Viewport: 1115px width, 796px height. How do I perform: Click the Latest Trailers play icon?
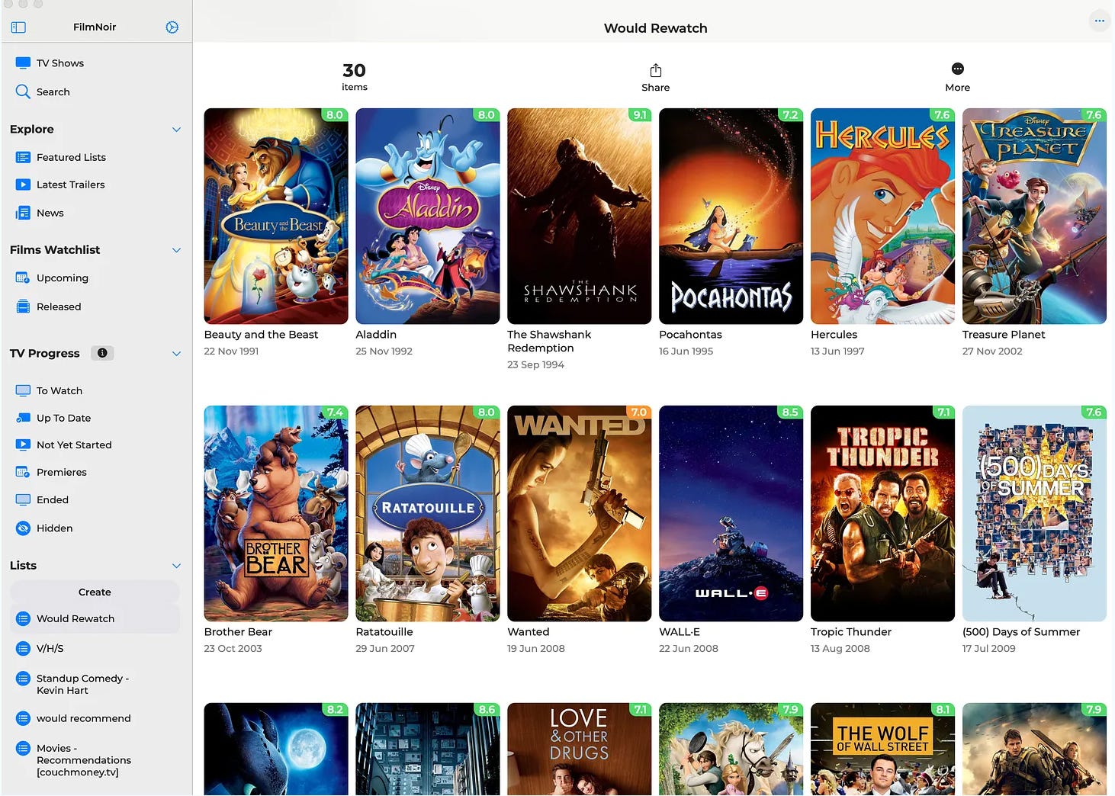point(23,185)
